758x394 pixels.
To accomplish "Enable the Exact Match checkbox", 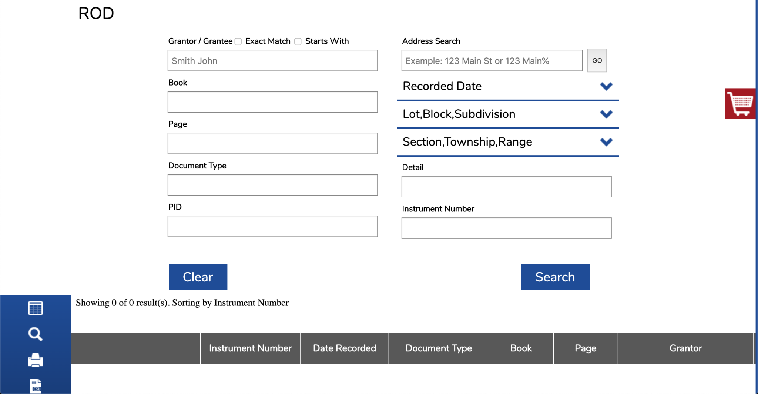I will pos(238,41).
